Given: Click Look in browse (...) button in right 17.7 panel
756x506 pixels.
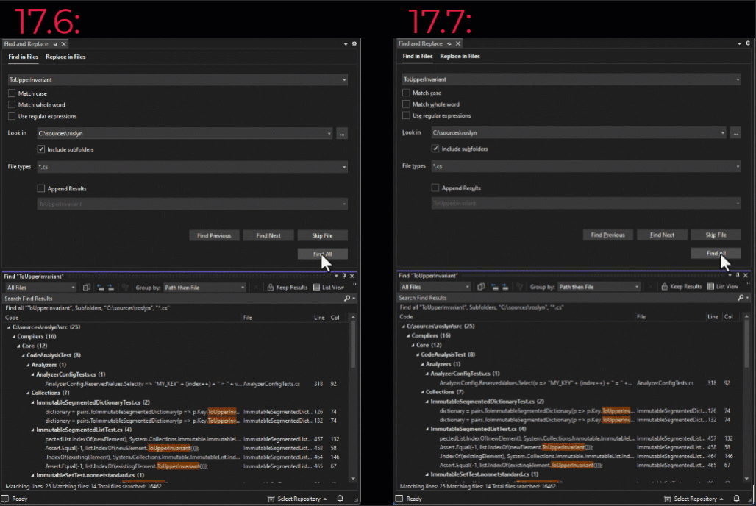Looking at the screenshot, I should click(735, 133).
